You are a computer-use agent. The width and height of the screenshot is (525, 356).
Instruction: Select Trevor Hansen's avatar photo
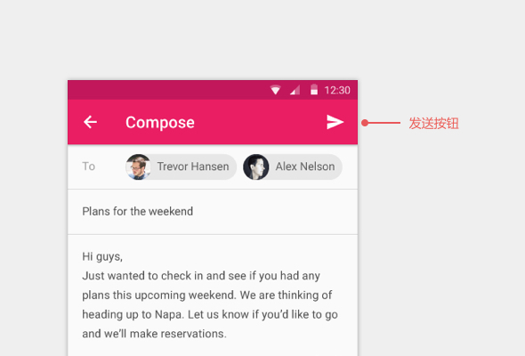(x=138, y=166)
